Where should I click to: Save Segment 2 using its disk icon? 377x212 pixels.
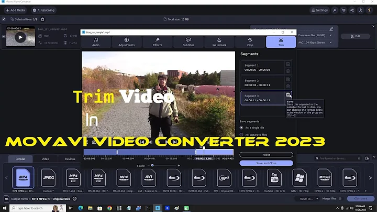click(x=288, y=80)
